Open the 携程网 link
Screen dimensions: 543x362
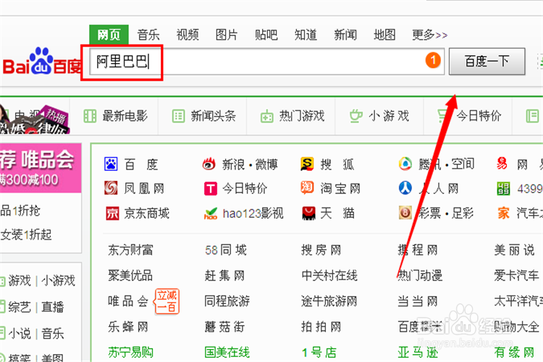418,250
